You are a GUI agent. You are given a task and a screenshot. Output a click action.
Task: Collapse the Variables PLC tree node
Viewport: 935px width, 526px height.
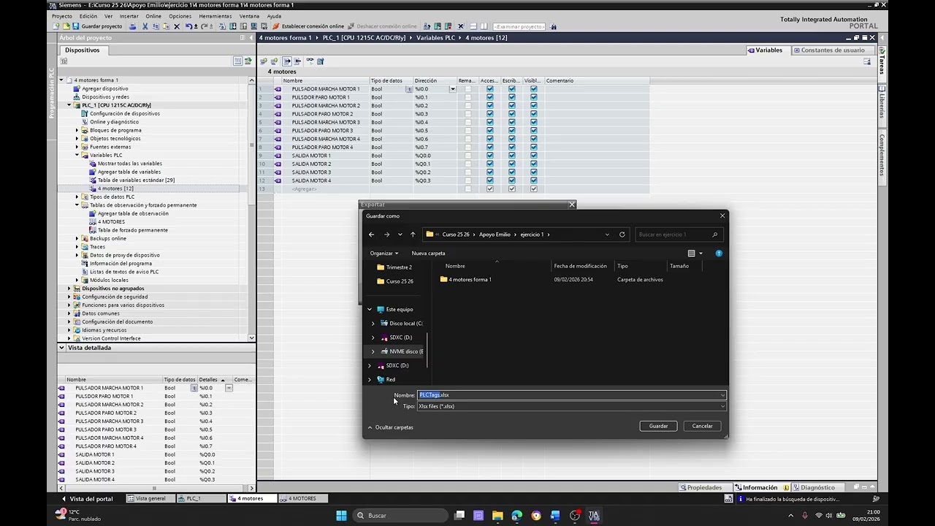click(x=77, y=155)
